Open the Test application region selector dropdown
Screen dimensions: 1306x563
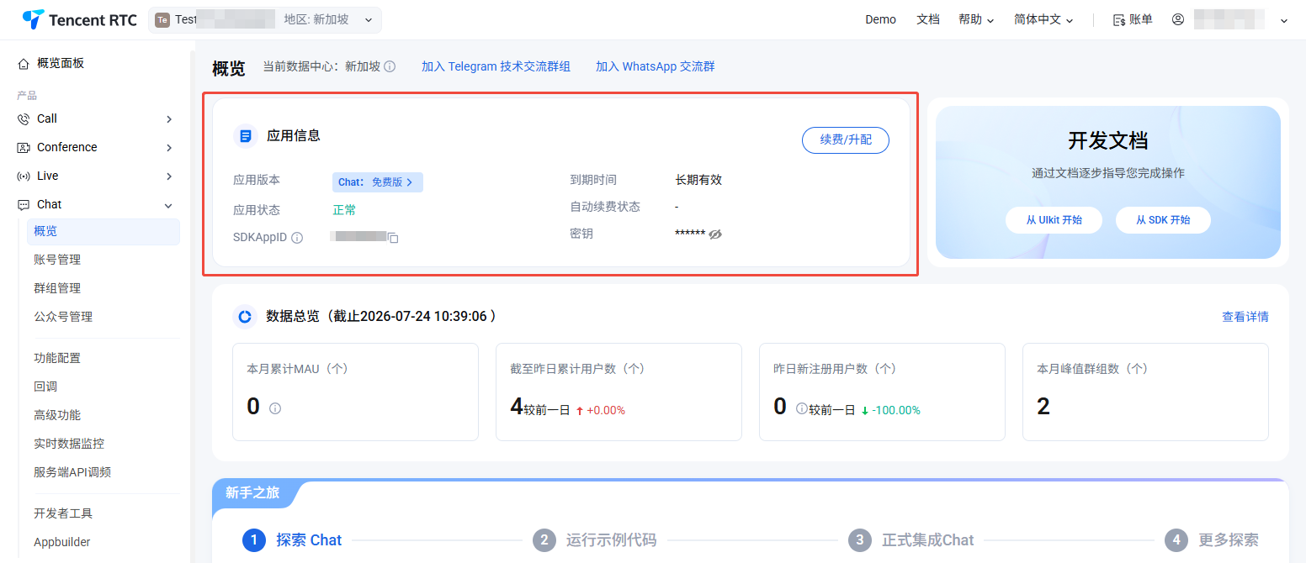pyautogui.click(x=265, y=20)
